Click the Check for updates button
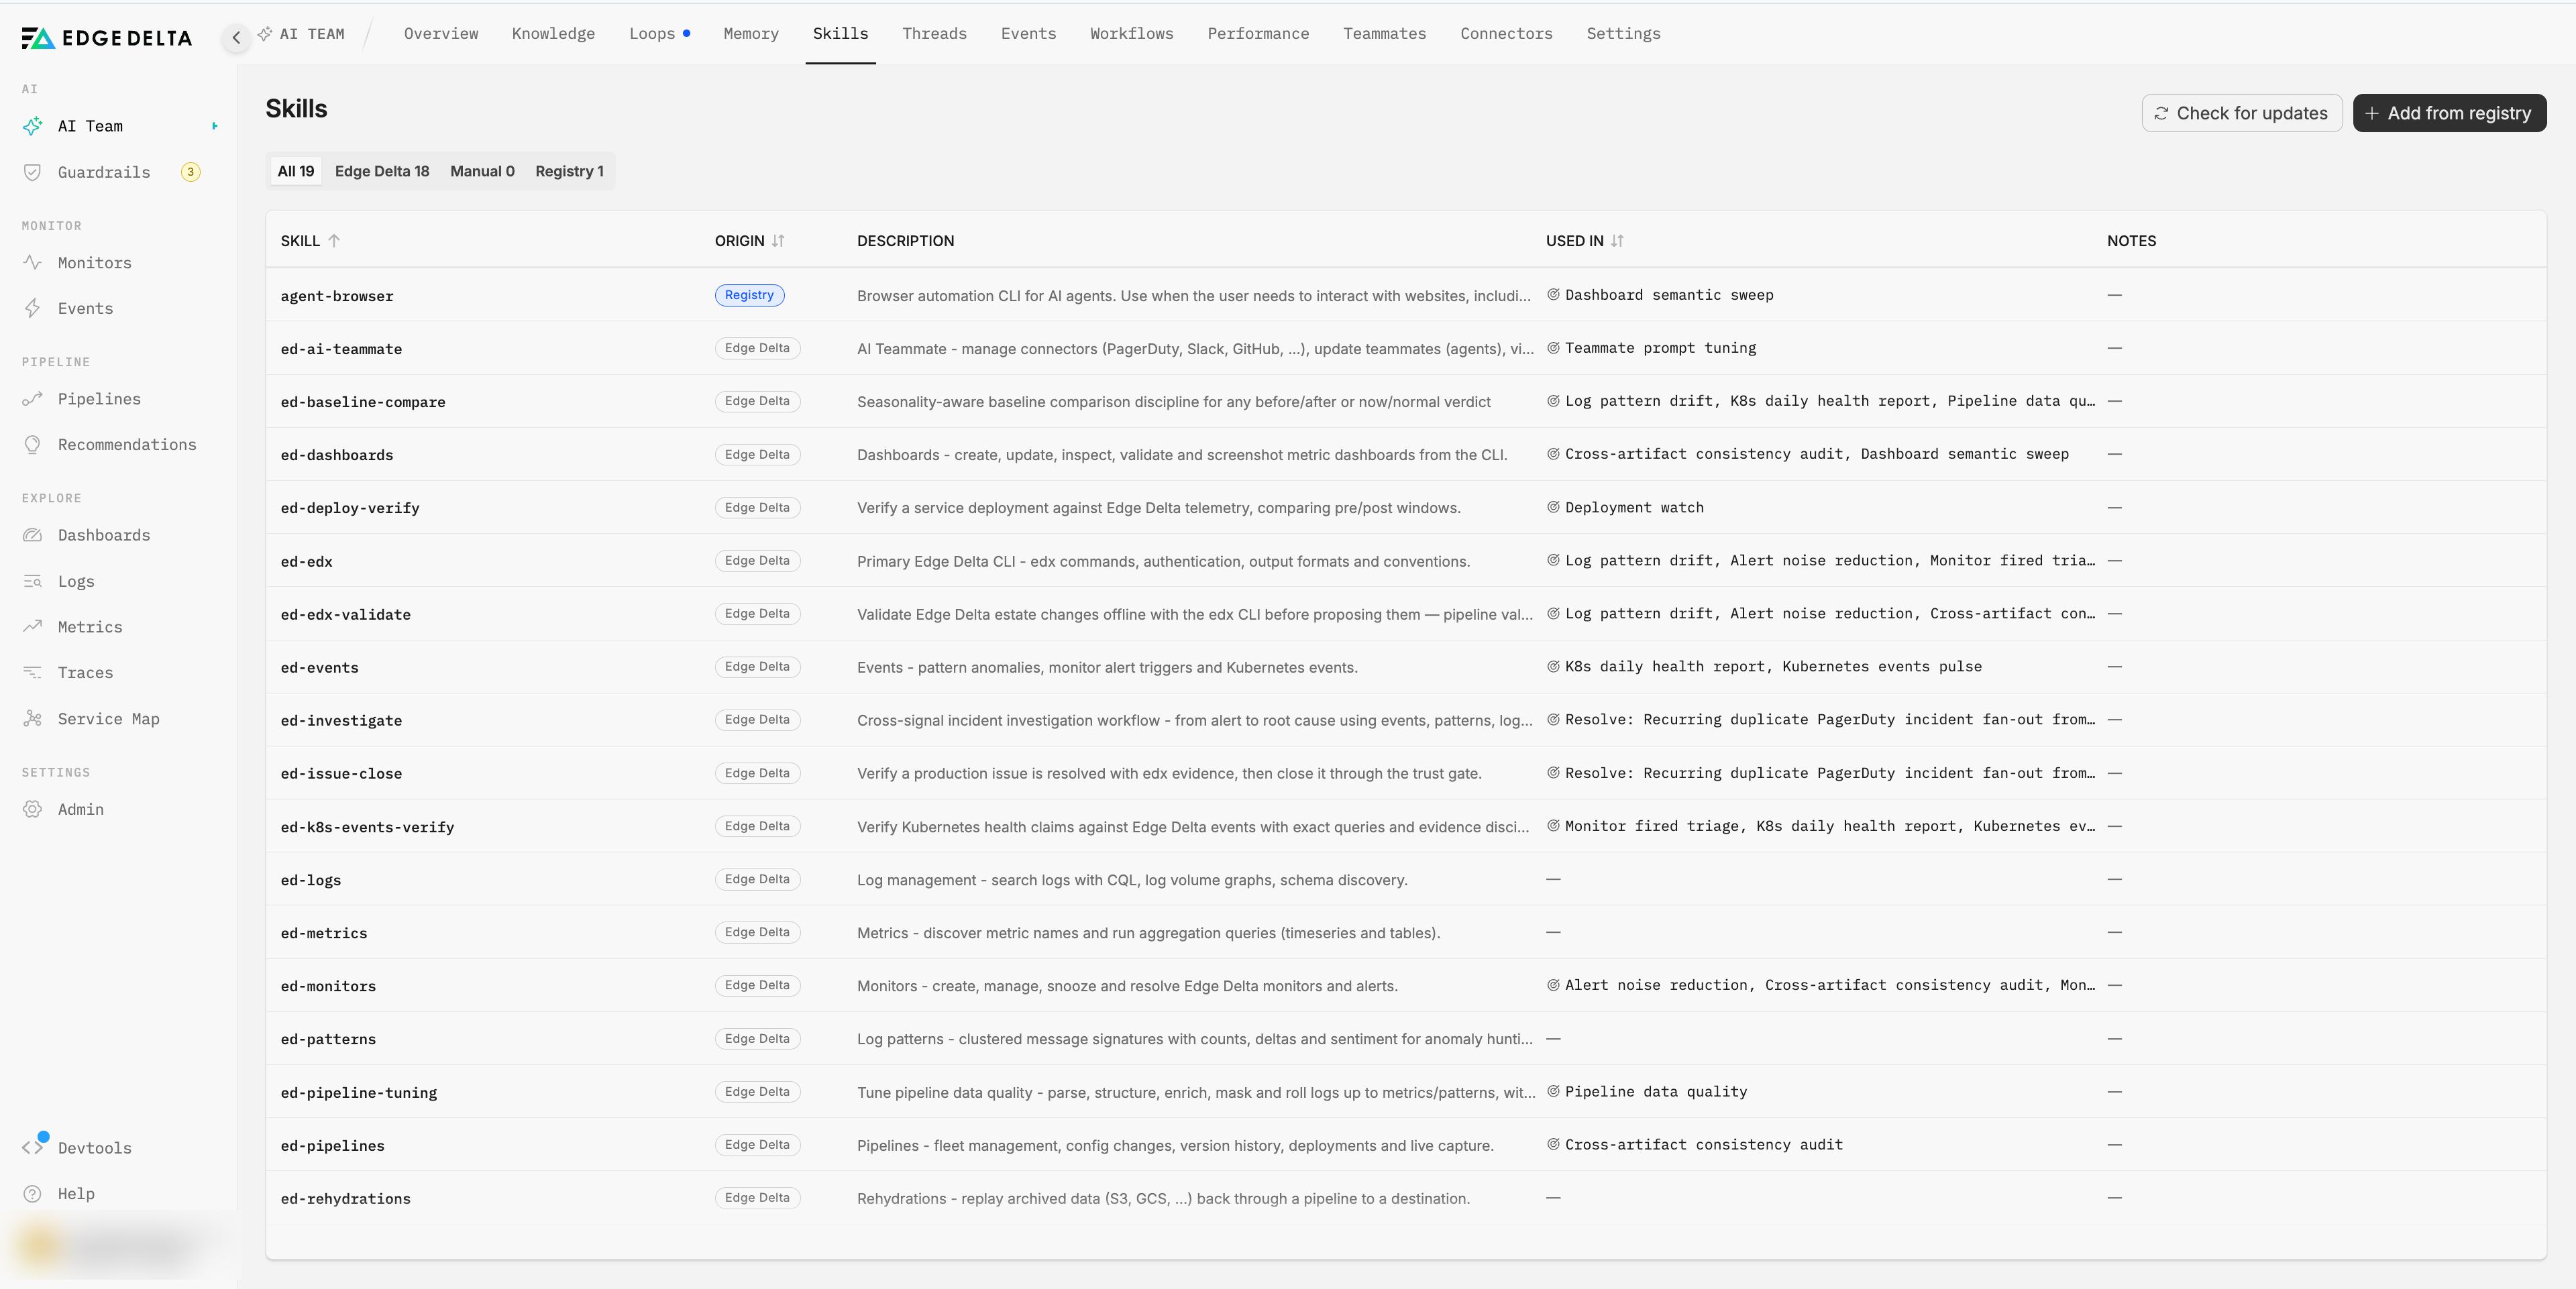This screenshot has width=2576, height=1289. click(2241, 113)
